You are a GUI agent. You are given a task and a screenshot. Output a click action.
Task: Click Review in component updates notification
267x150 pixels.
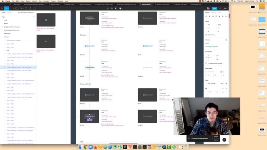(x=216, y=137)
